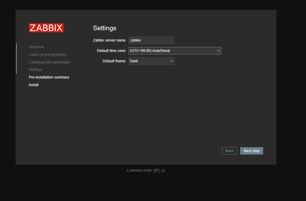306x201 pixels.
Task: Click the Asia/Seoul time zone selector
Action: point(175,50)
